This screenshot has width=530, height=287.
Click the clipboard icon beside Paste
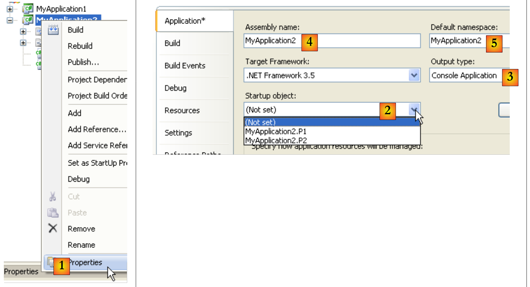tap(53, 213)
